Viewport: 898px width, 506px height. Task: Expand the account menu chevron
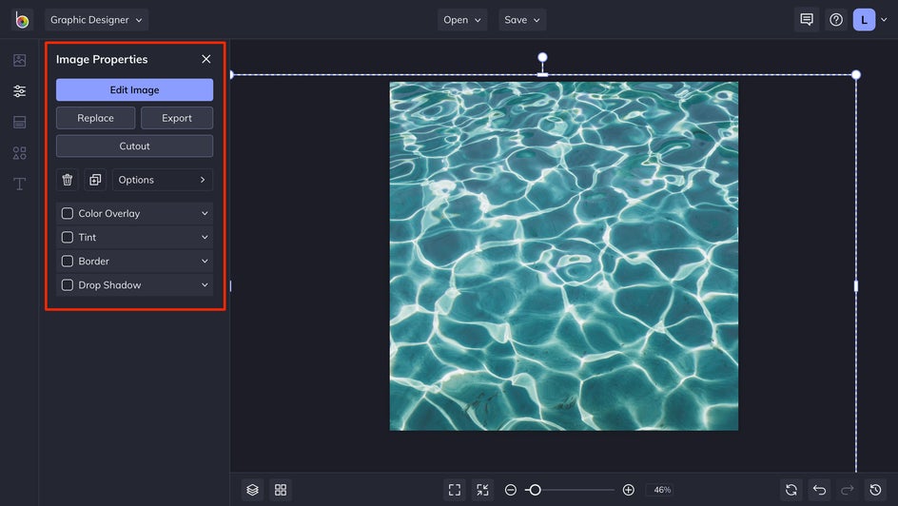884,20
